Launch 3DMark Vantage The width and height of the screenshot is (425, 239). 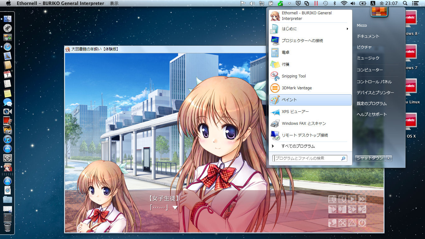[310, 88]
